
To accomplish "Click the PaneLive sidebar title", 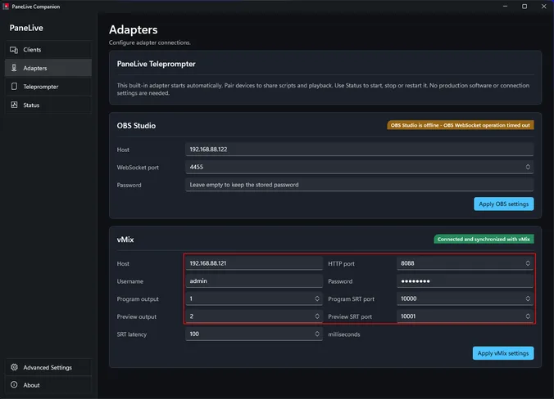I will pyautogui.click(x=26, y=28).
